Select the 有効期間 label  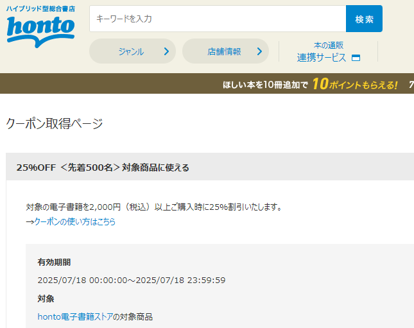click(x=54, y=263)
